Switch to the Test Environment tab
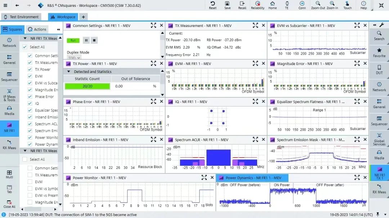The image size is (389, 218). coord(21,17)
